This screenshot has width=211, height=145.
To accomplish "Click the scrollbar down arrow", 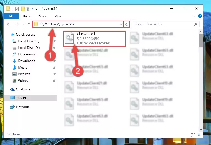I will click(201, 130).
